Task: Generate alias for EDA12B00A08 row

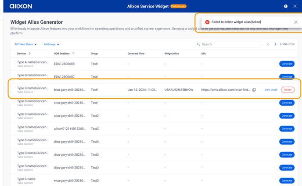Action: point(287,64)
